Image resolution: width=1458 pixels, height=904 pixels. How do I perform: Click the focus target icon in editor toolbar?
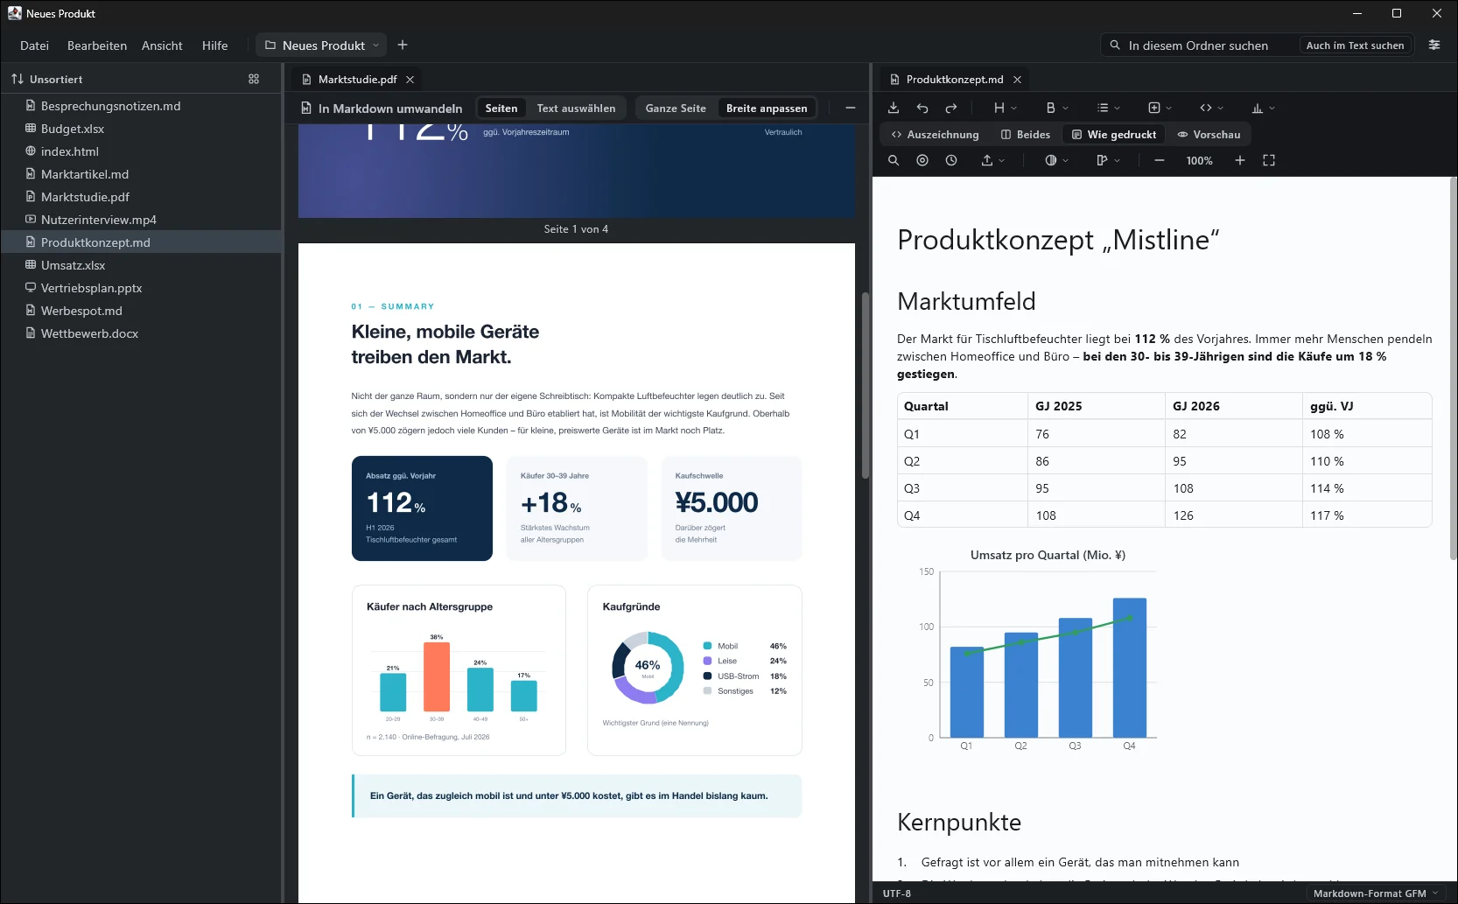[922, 160]
